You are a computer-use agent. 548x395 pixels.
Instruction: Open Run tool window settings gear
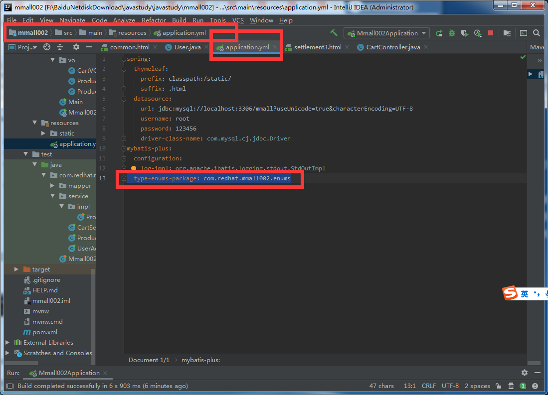click(x=525, y=373)
